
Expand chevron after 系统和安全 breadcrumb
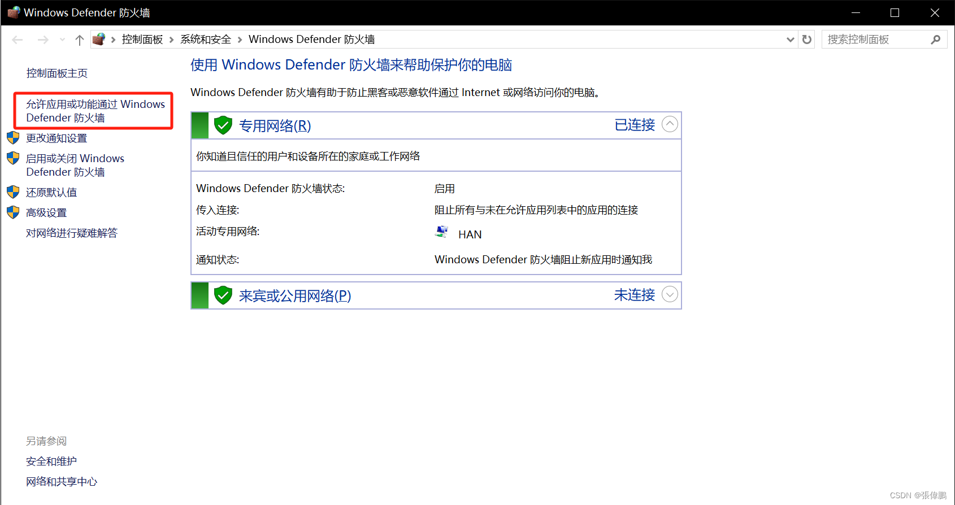pyautogui.click(x=240, y=40)
